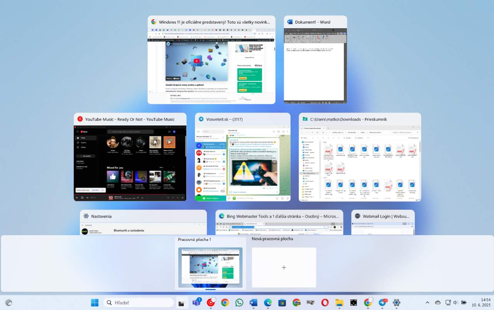494x310 pixels.
Task: Open Microsoft Teams from the taskbar
Action: coord(196,303)
